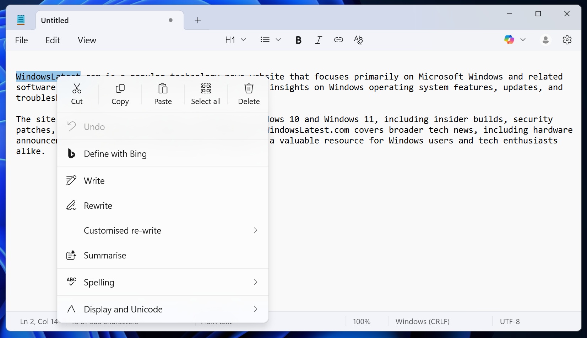This screenshot has height=338, width=587.
Task: Open the H1 heading dropdown
Action: [x=235, y=40]
